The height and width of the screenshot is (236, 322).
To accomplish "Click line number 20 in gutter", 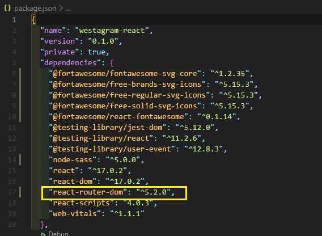I will click(12, 225).
